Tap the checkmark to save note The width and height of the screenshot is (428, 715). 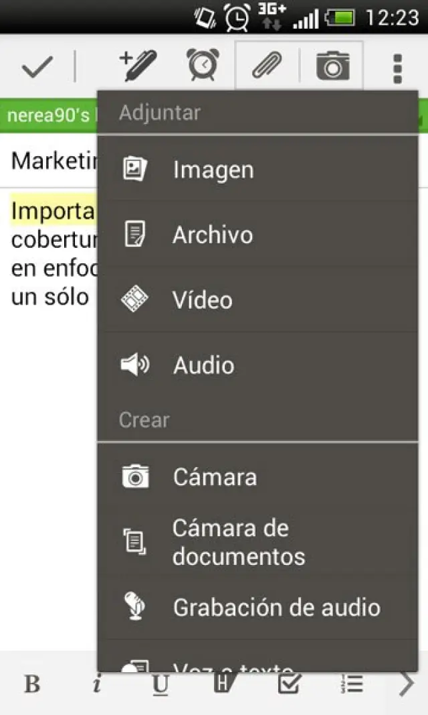point(37,68)
